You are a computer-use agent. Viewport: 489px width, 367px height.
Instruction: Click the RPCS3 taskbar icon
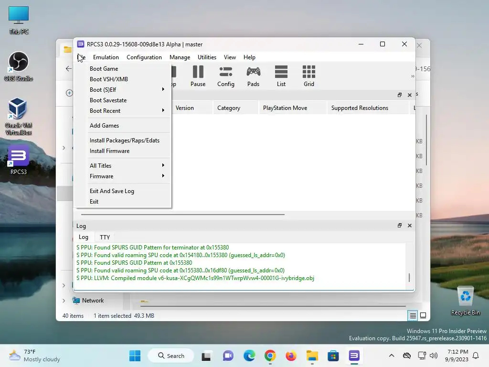click(x=354, y=356)
